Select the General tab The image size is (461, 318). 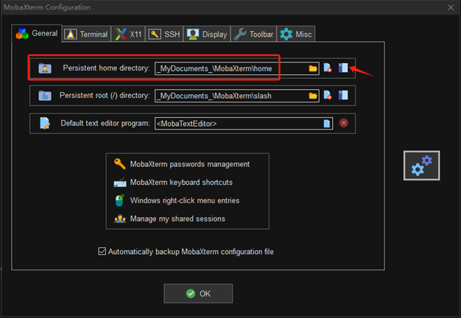coord(37,33)
